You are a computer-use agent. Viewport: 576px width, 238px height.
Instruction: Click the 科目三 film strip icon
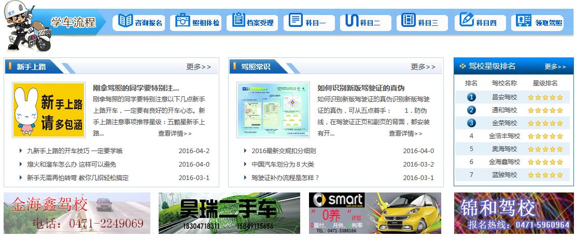[409, 22]
